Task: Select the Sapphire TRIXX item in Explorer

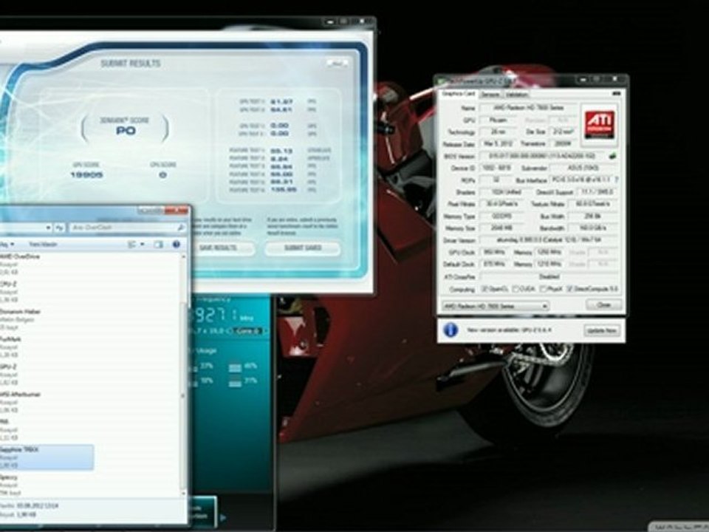Action: click(x=47, y=457)
